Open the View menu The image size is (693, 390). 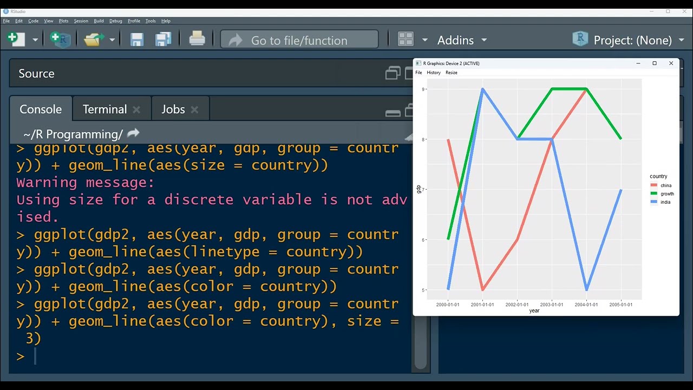point(49,21)
